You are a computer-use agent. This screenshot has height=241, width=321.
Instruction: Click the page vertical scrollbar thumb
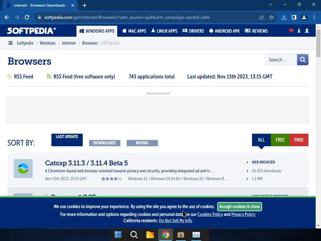coord(318,43)
